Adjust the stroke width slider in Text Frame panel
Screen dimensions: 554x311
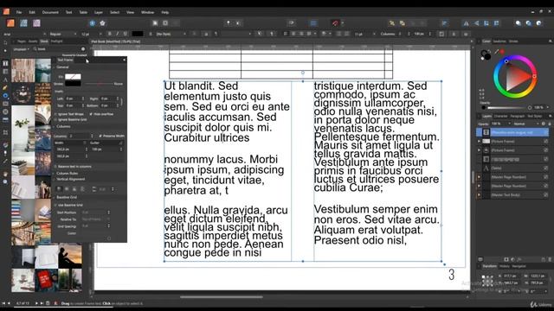(98, 84)
